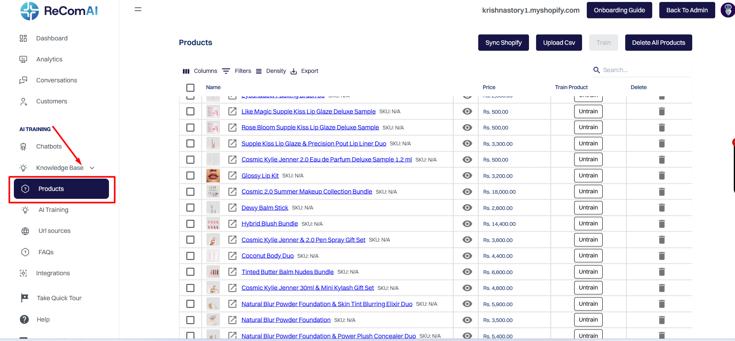The height and width of the screenshot is (341, 735).
Task: Toggle eye icon for Hybrid Blush Bundle
Action: [468, 224]
